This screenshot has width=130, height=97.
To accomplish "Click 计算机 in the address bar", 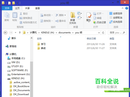I will [33, 33].
